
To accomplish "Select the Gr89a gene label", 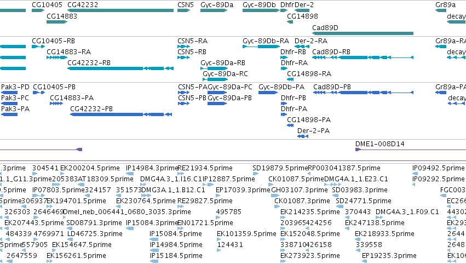I will pos(446,5).
